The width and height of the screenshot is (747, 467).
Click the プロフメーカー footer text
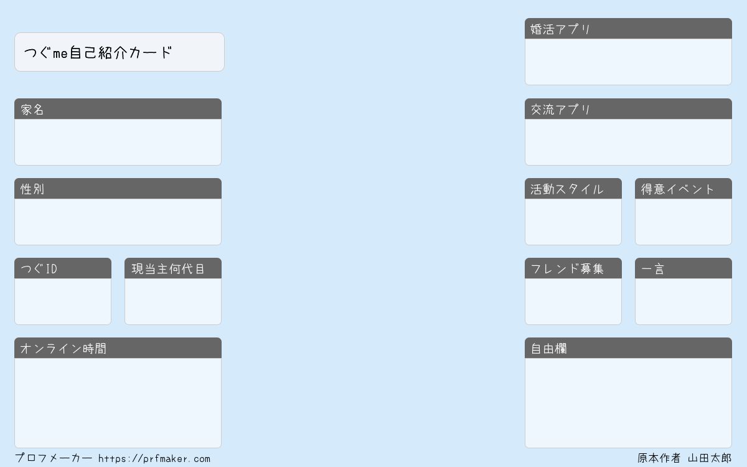coord(54,458)
